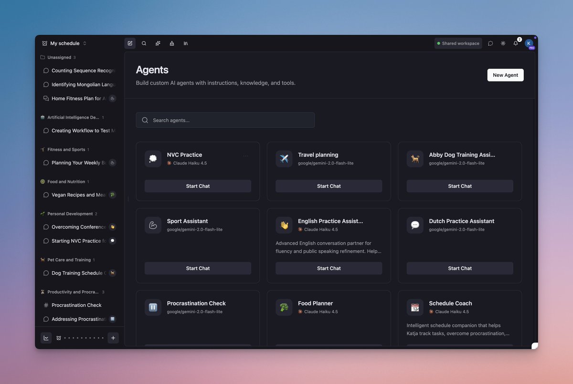Open search via the magnifier toolbar icon
Screen dimensions: 573x384
click(144, 43)
